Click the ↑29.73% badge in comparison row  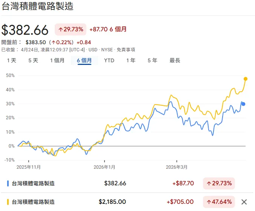pos(219,183)
